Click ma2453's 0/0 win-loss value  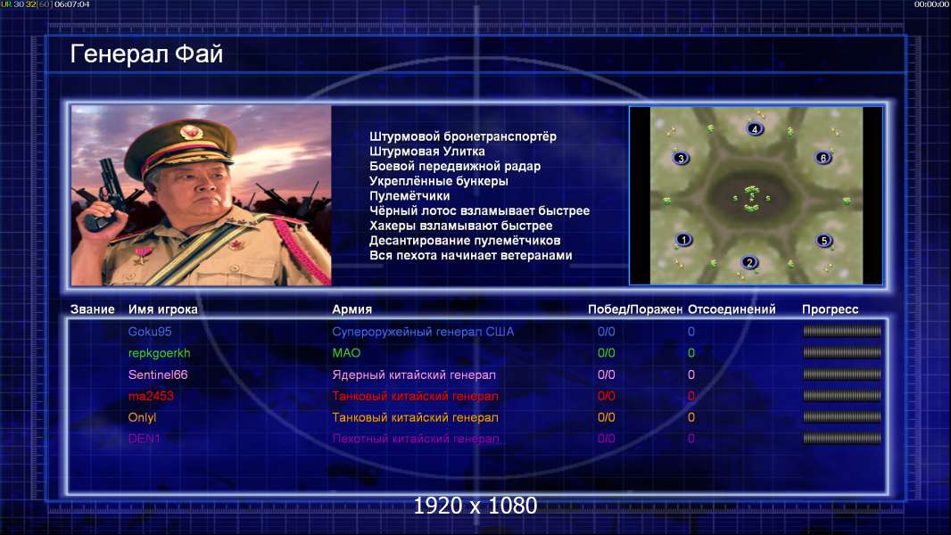pos(606,396)
